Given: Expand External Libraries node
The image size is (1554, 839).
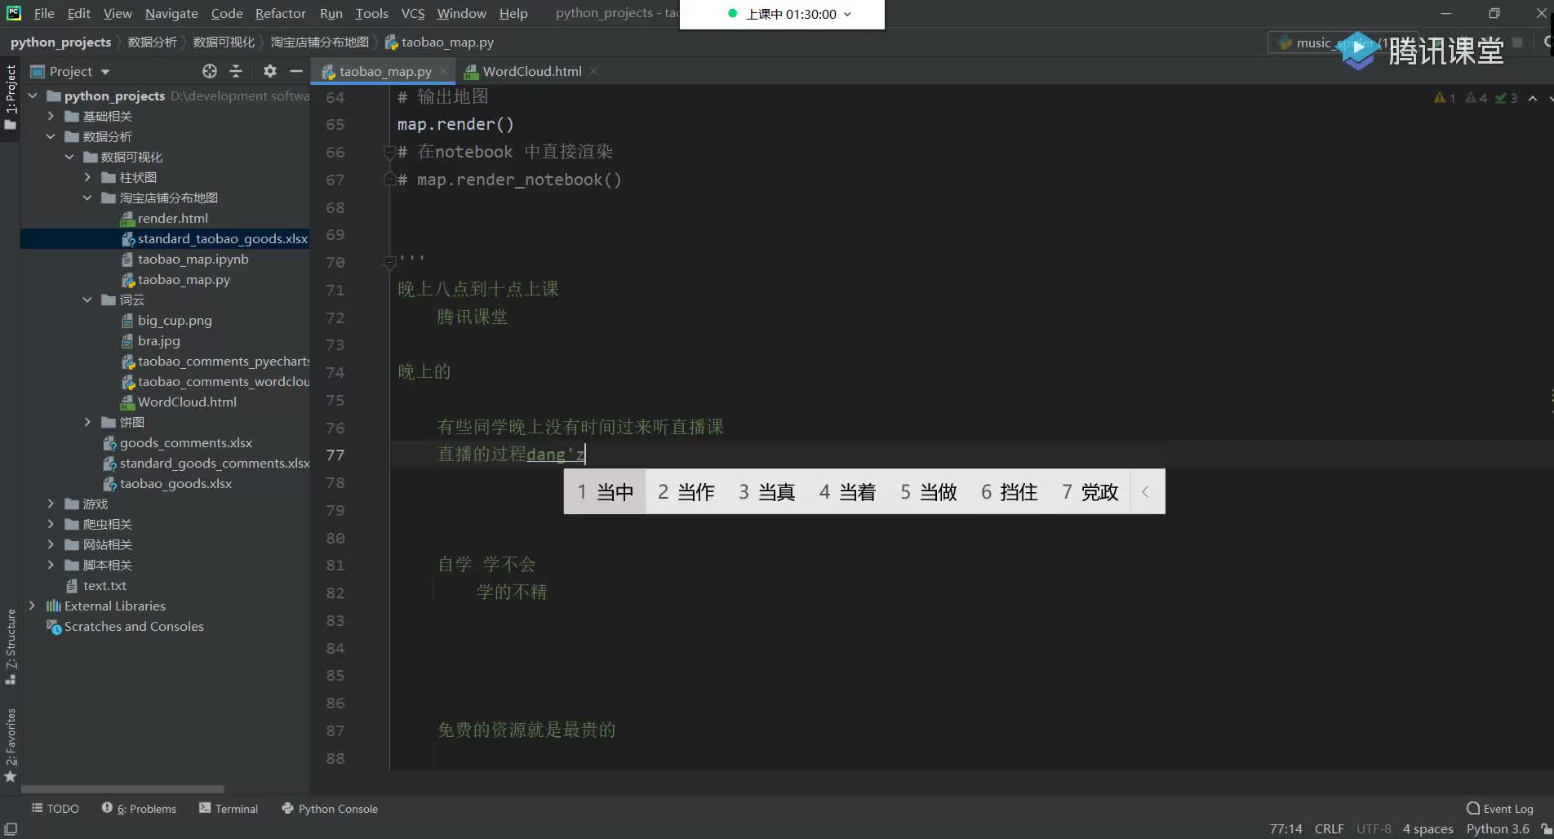Looking at the screenshot, I should [x=33, y=606].
